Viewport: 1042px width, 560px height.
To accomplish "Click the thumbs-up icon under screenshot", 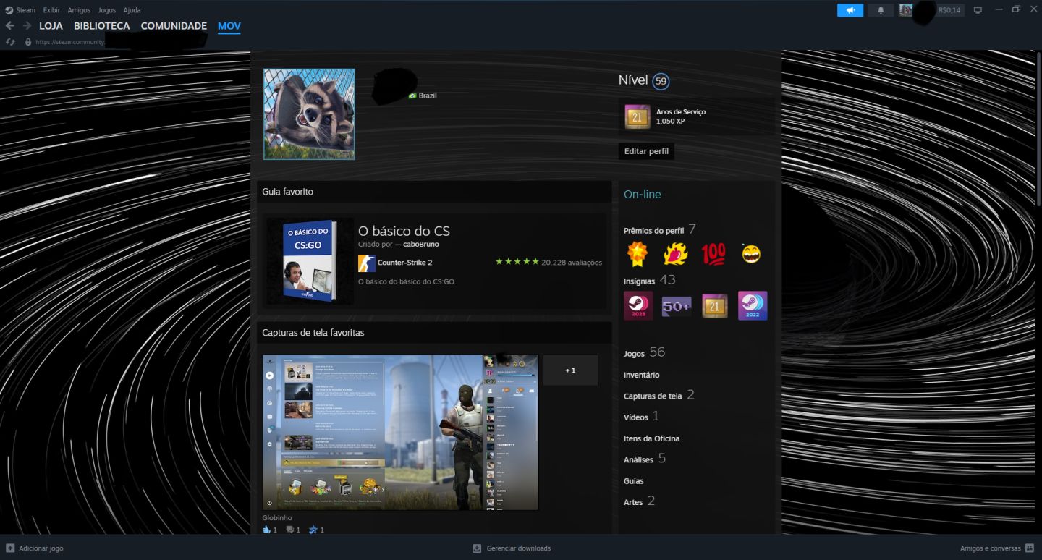I will click(x=266, y=530).
